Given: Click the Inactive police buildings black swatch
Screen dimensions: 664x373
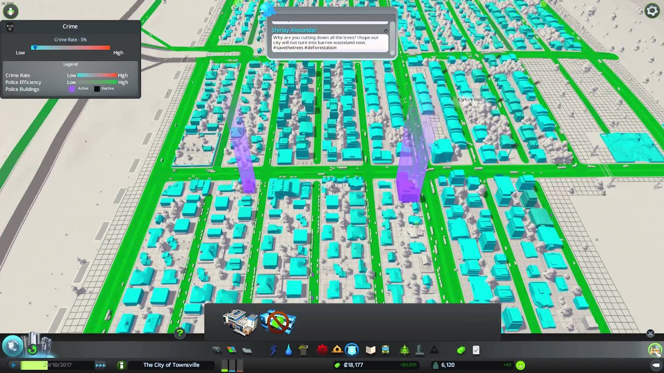Looking at the screenshot, I should coord(96,89).
